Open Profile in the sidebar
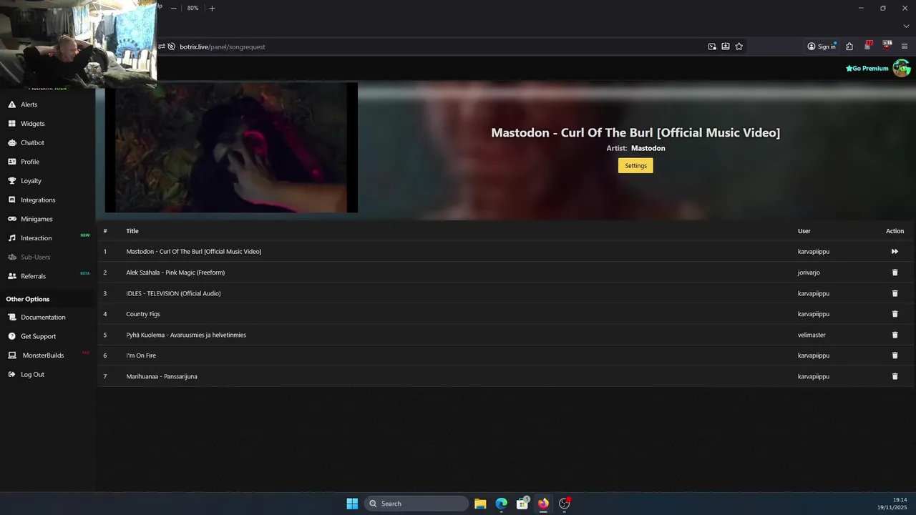Screen dimensions: 916x515 click(x=29, y=162)
